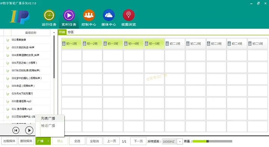Click music icon beside 031 mp3 track

click(x=7, y=109)
